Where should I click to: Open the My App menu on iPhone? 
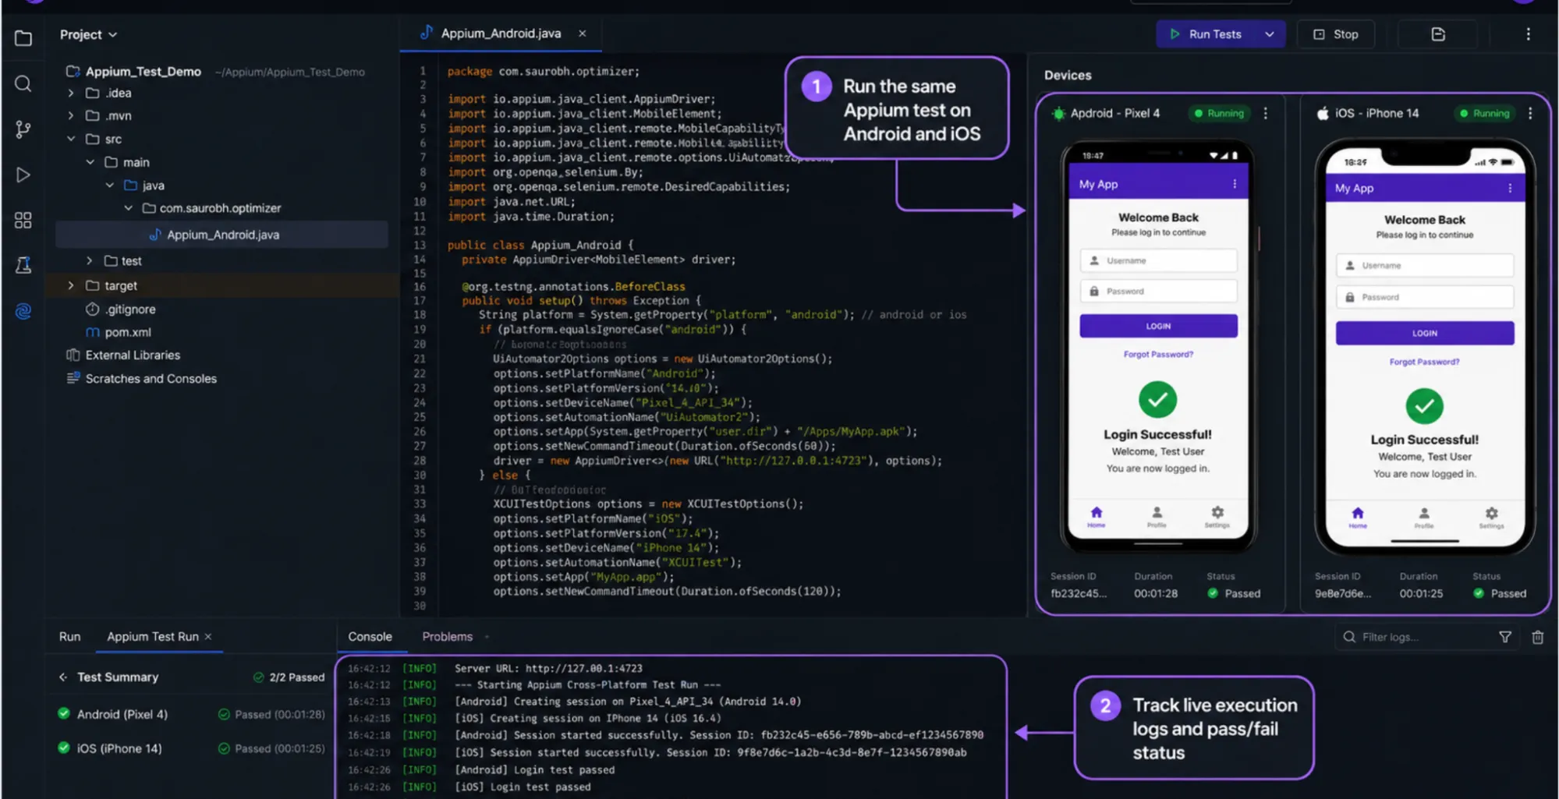[x=1510, y=188]
